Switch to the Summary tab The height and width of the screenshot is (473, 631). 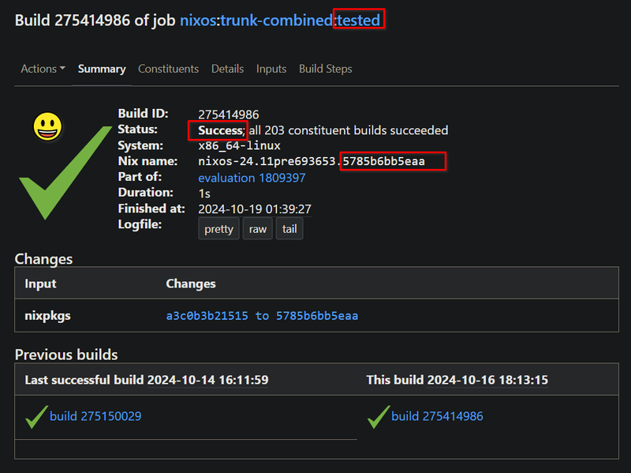click(102, 69)
